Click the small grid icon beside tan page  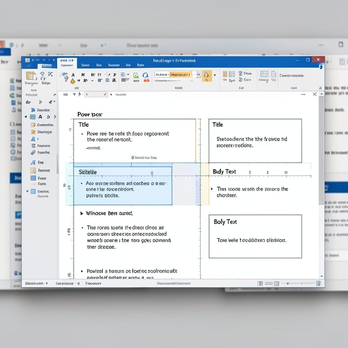click(232, 74)
